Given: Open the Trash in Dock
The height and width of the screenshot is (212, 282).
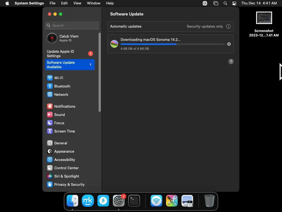Looking at the screenshot, I should [209, 201].
